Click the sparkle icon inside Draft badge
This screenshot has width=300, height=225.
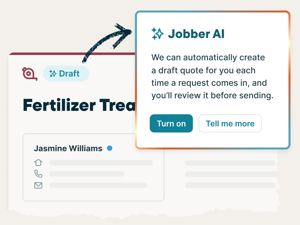pos(53,74)
